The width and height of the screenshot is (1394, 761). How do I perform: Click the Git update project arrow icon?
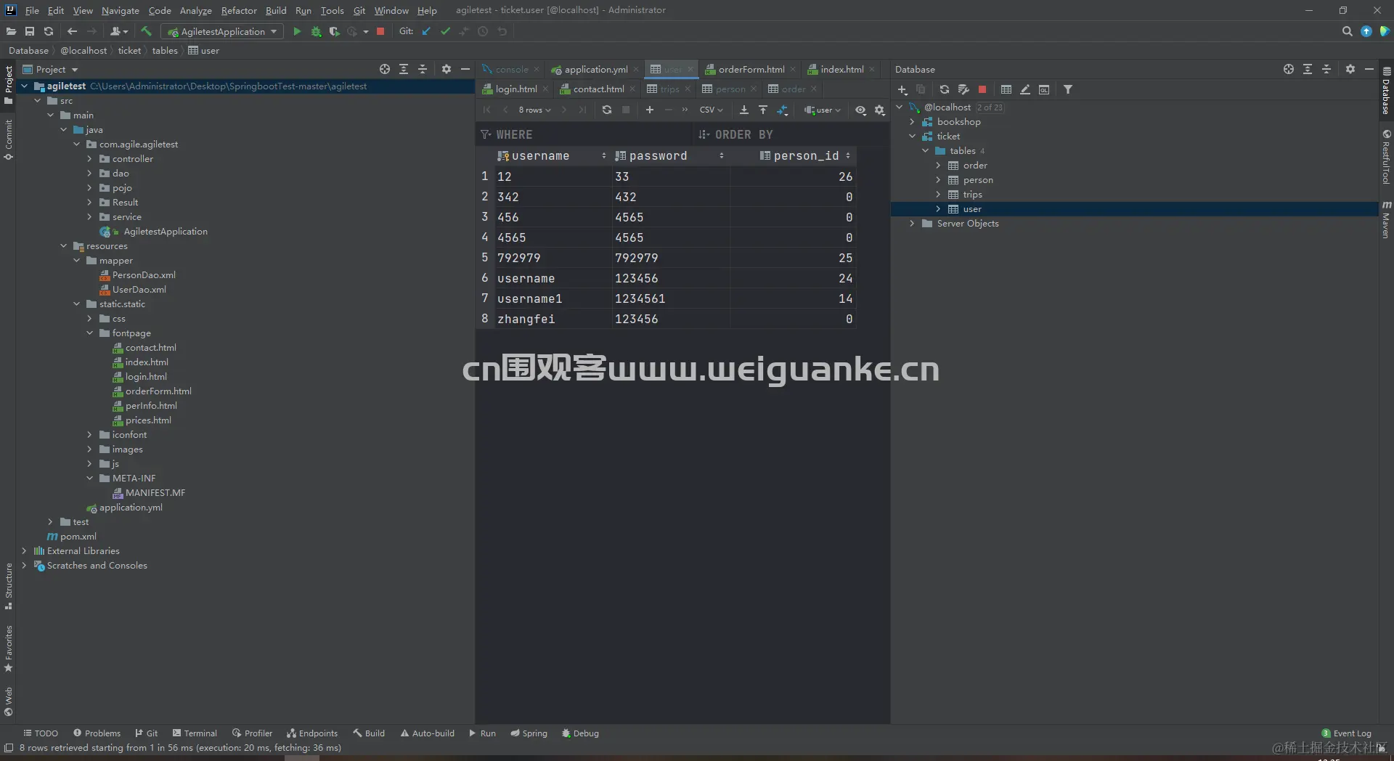[x=426, y=31]
